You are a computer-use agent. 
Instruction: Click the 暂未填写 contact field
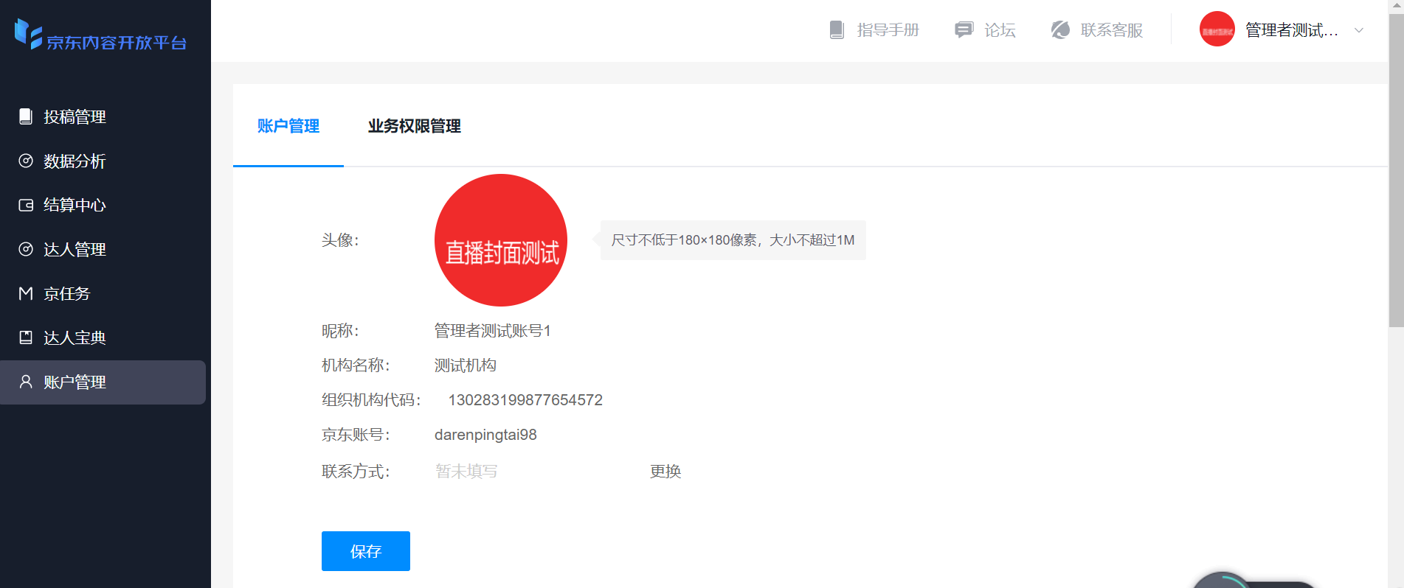tap(466, 472)
